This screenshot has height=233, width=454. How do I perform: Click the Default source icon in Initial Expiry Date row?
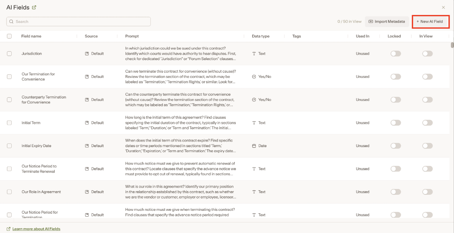[87, 146]
